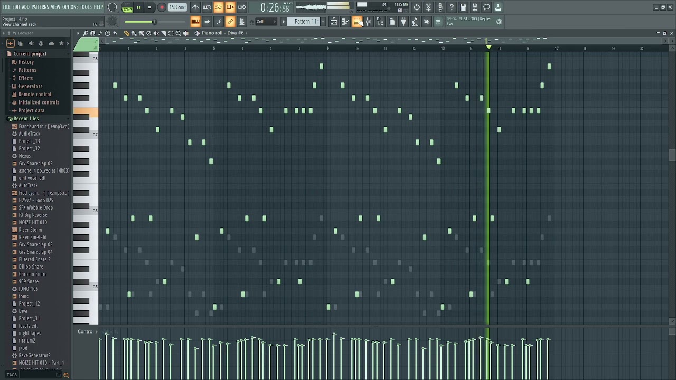Open the EDIT menu

tap(16, 7)
